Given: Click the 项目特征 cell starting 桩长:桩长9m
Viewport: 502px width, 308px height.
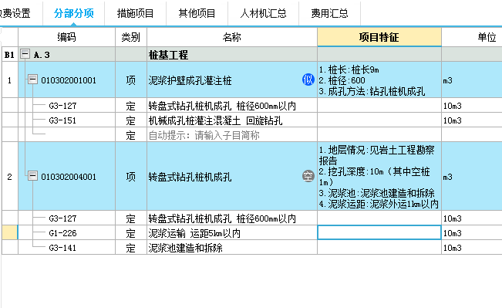Looking at the screenshot, I should tap(379, 80).
